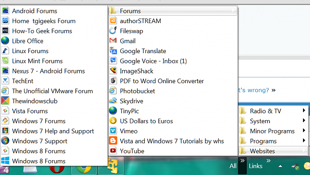The image size is (310, 175).
Task: Show hidden system tray icons arrow
Action: (280, 166)
